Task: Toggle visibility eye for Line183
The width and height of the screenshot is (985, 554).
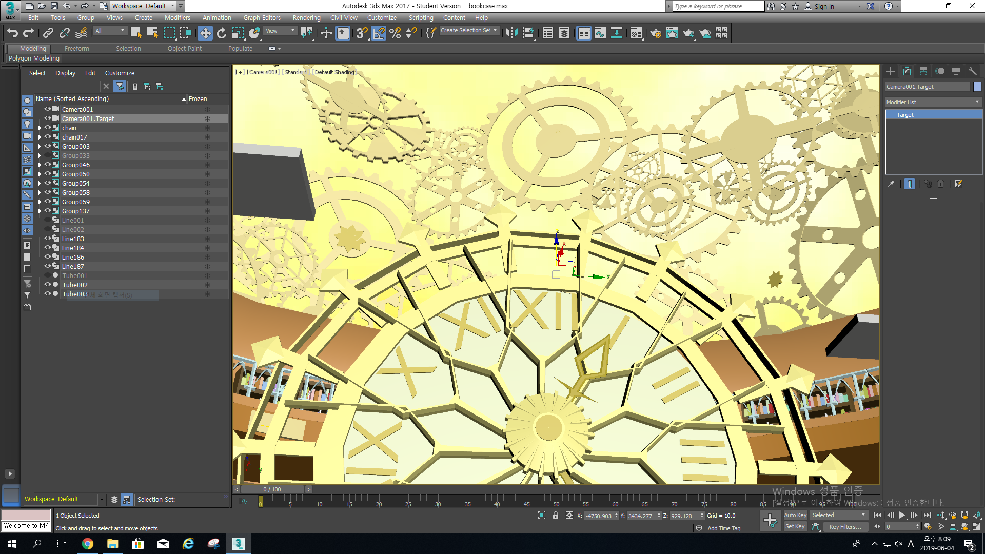Action: [47, 239]
